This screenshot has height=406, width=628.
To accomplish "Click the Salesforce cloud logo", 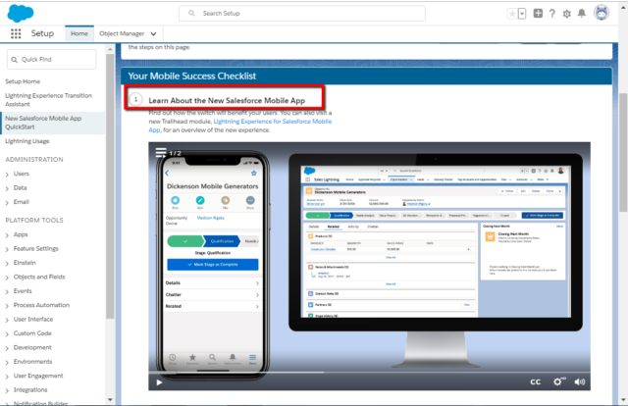I will pos(19,12).
